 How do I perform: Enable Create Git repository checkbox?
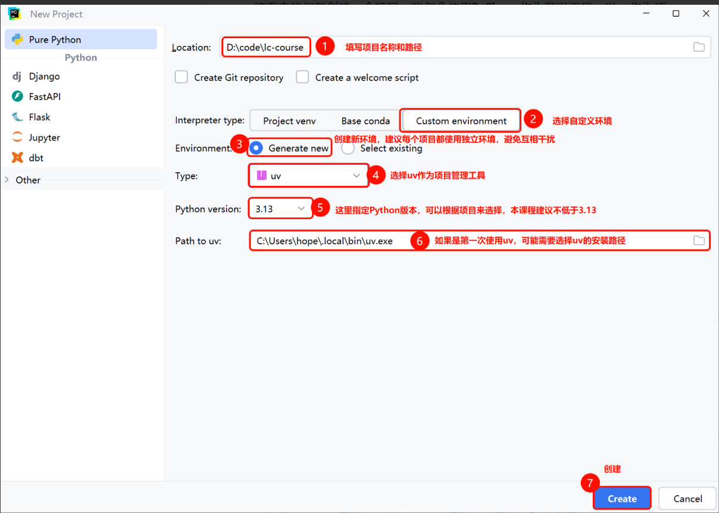coord(182,77)
